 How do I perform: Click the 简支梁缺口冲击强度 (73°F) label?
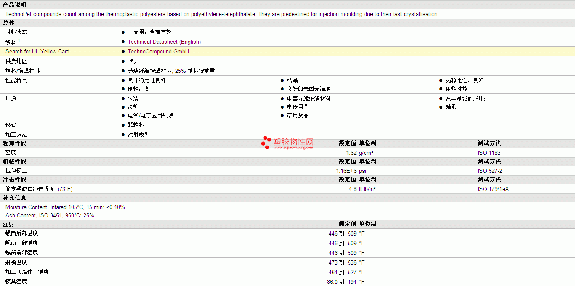(x=39, y=189)
